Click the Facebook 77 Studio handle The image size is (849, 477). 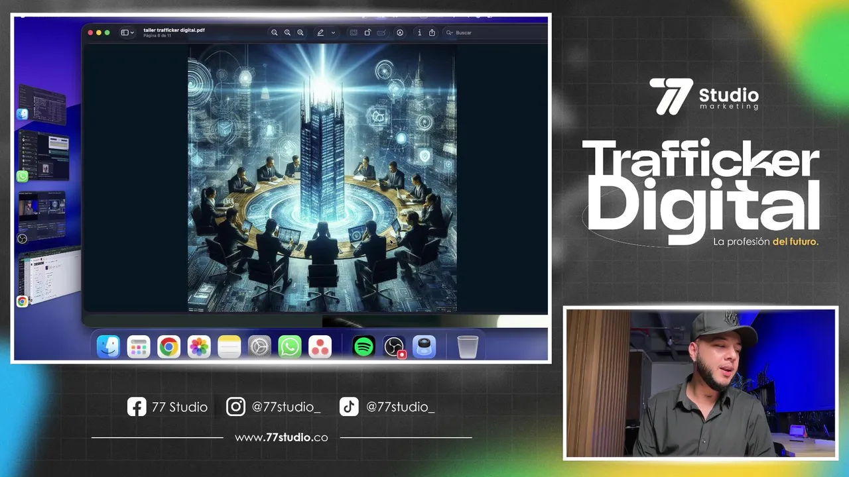coord(167,407)
